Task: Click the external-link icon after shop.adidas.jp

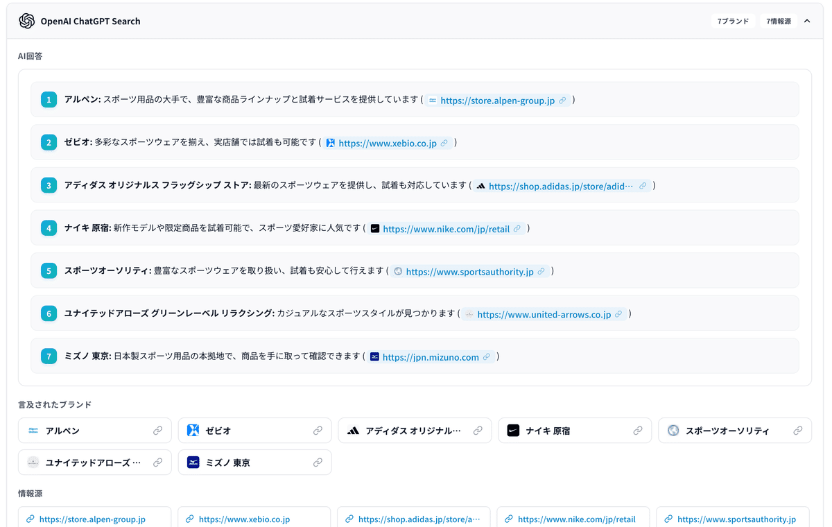Action: click(x=642, y=186)
